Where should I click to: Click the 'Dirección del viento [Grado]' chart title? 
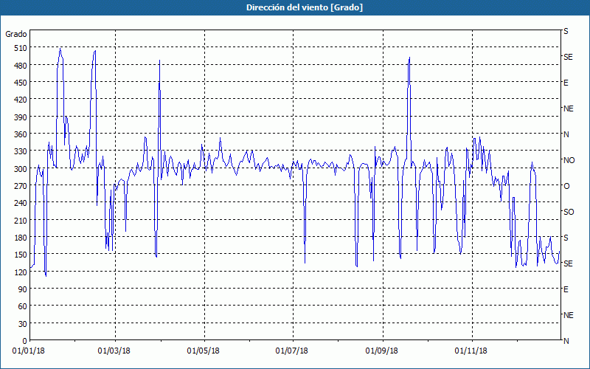[304, 7]
